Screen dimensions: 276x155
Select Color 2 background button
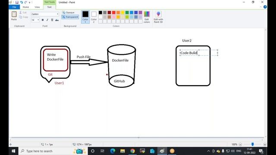pos(94,17)
